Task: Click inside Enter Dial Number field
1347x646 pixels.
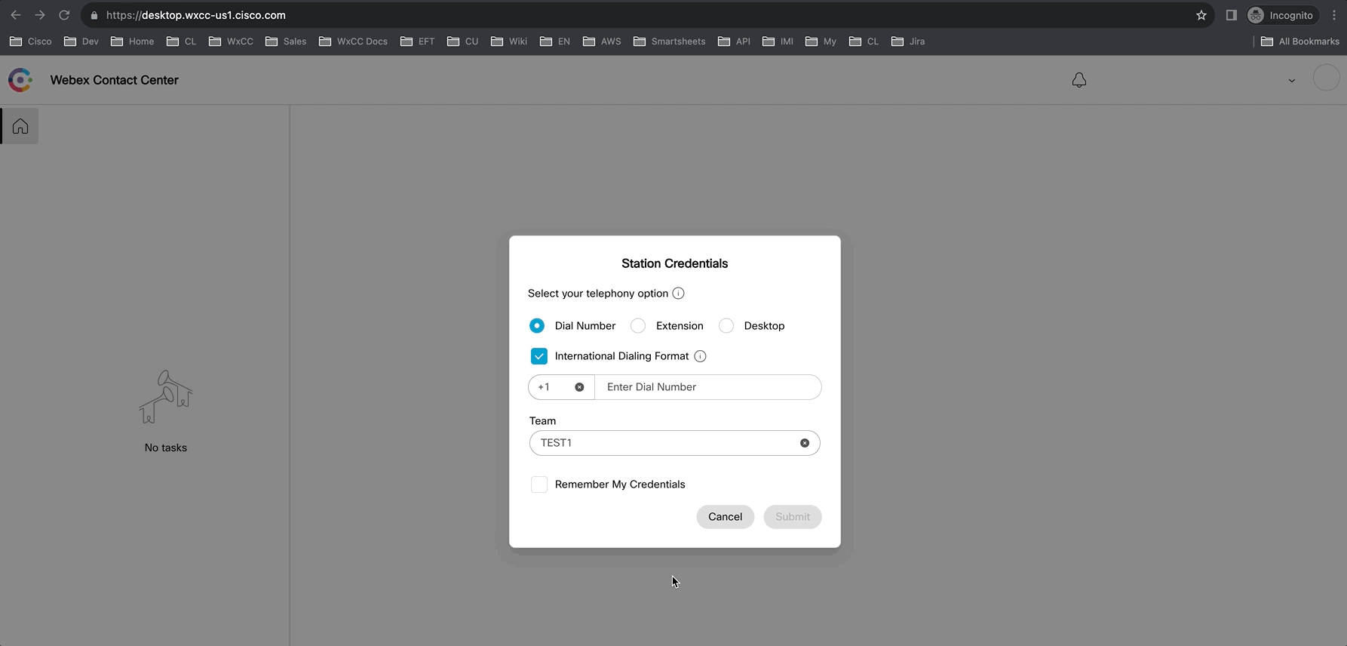Action: 707,387
